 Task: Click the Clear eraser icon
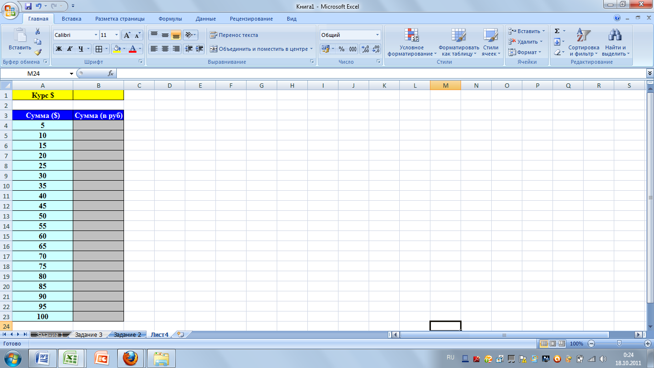click(557, 52)
